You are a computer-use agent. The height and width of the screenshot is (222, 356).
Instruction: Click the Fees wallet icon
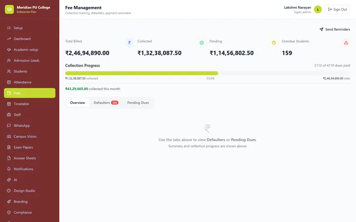click(x=9, y=93)
